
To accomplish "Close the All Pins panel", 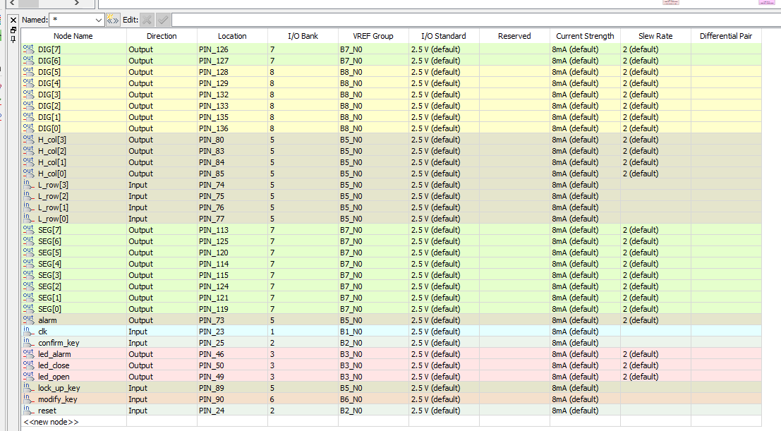I will 13,20.
